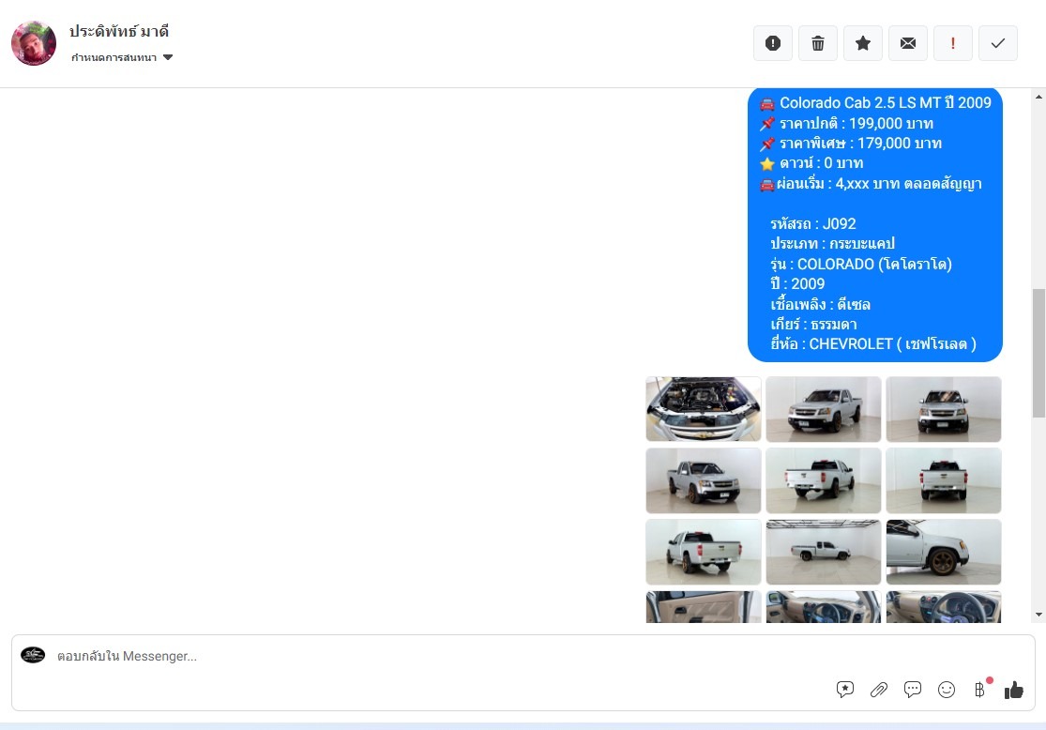Click the Baht payment request icon
1046x730 pixels.
coord(980,690)
